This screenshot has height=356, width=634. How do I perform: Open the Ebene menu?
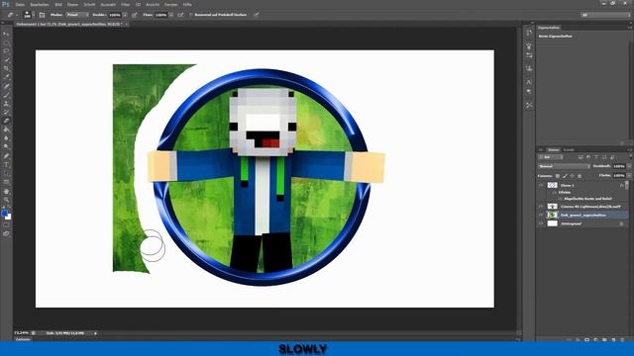pos(72,4)
